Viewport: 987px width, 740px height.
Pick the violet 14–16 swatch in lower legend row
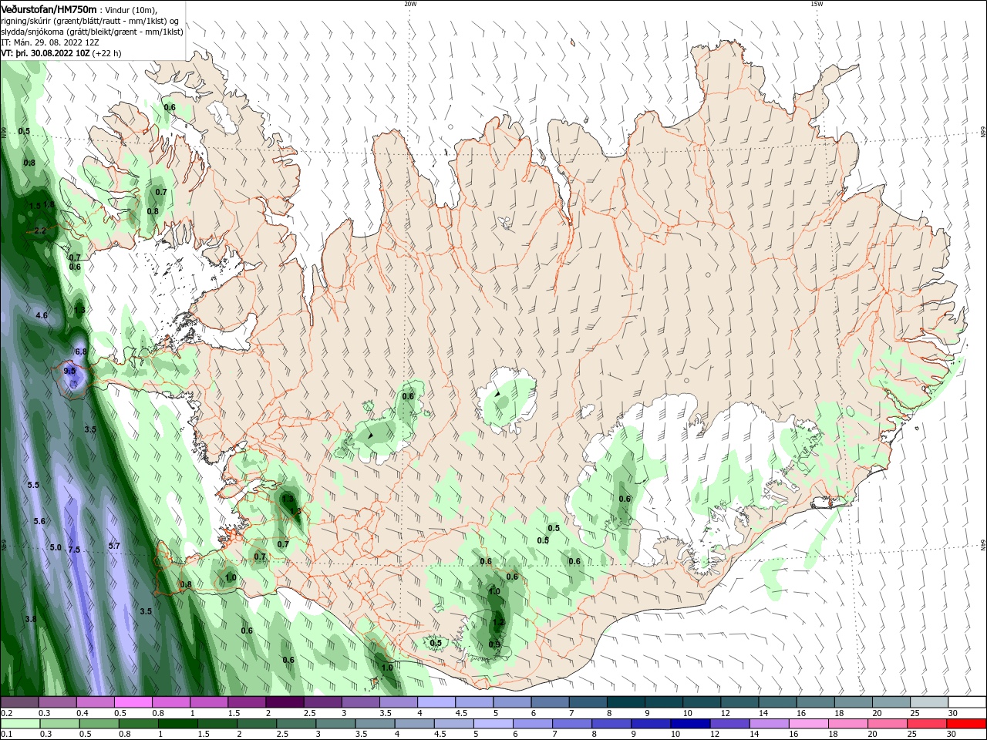click(x=770, y=724)
